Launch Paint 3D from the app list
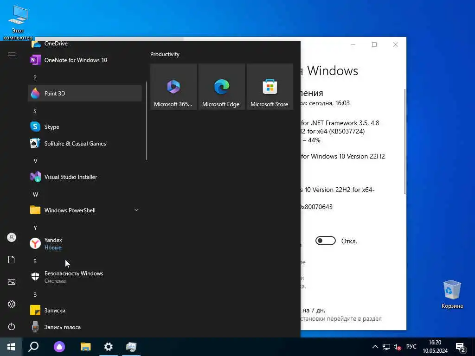475x356 pixels. (85, 93)
